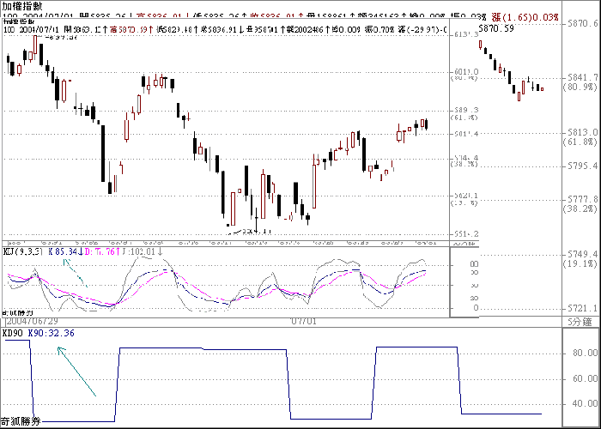
Task: Click the 80.00 KD90 scale label
Action: point(585,353)
